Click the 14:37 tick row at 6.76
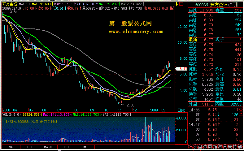The height and width of the screenshot is (151, 244). tap(214, 125)
